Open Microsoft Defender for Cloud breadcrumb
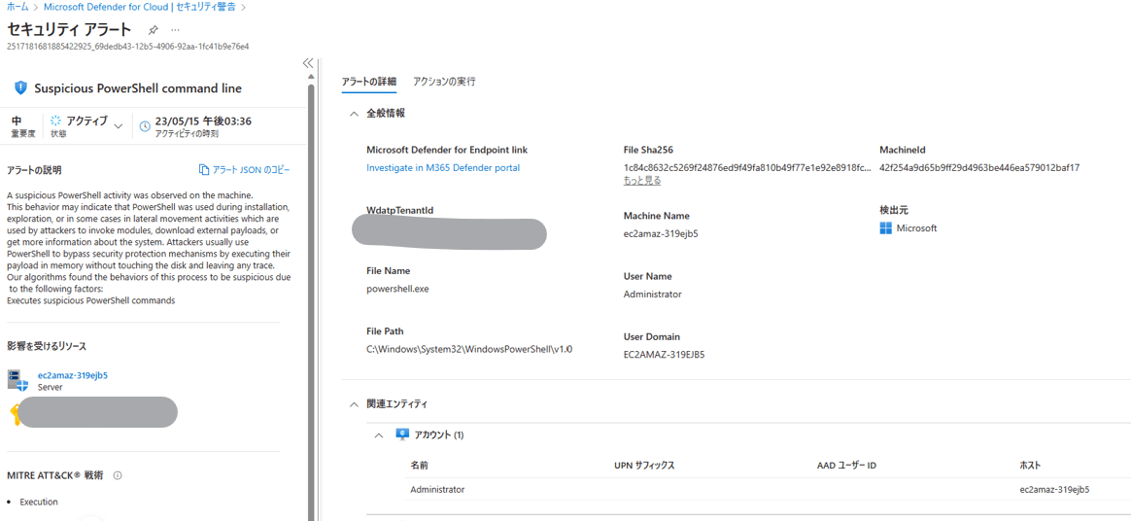Viewport: 1131px width, 521px height. pyautogui.click(x=141, y=7)
